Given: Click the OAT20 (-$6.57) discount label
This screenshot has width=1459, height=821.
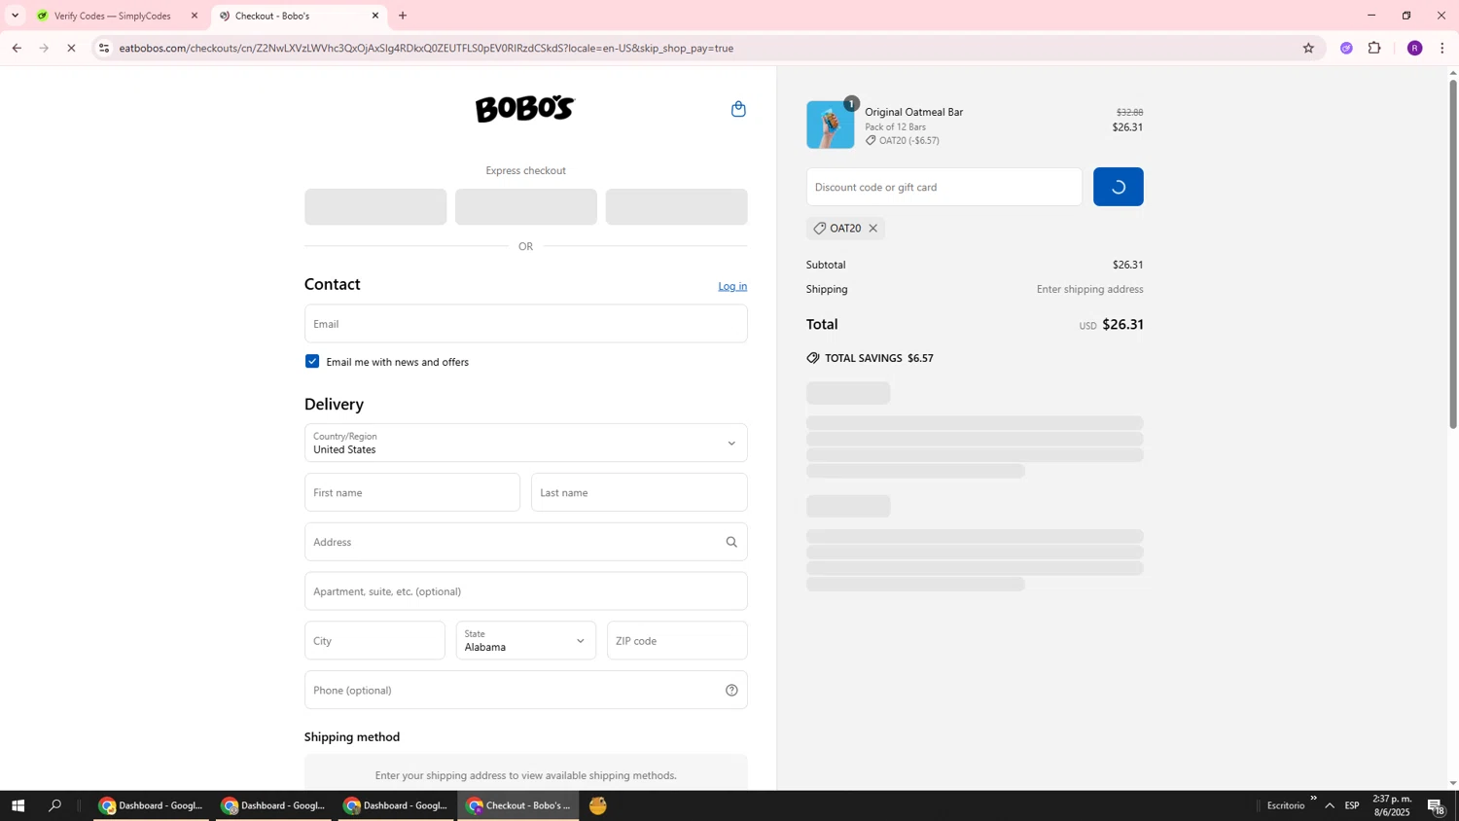Looking at the screenshot, I should (902, 140).
